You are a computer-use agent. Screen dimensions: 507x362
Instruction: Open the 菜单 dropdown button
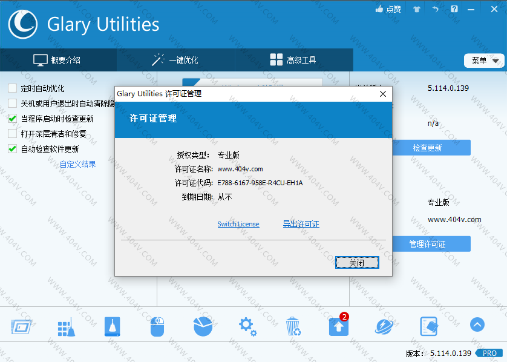pos(484,61)
